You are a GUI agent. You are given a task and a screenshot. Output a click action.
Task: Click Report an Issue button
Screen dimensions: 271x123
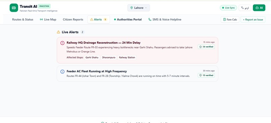click(253, 20)
